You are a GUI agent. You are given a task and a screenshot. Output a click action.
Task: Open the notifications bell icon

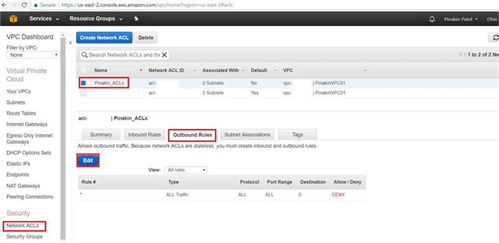[432, 19]
